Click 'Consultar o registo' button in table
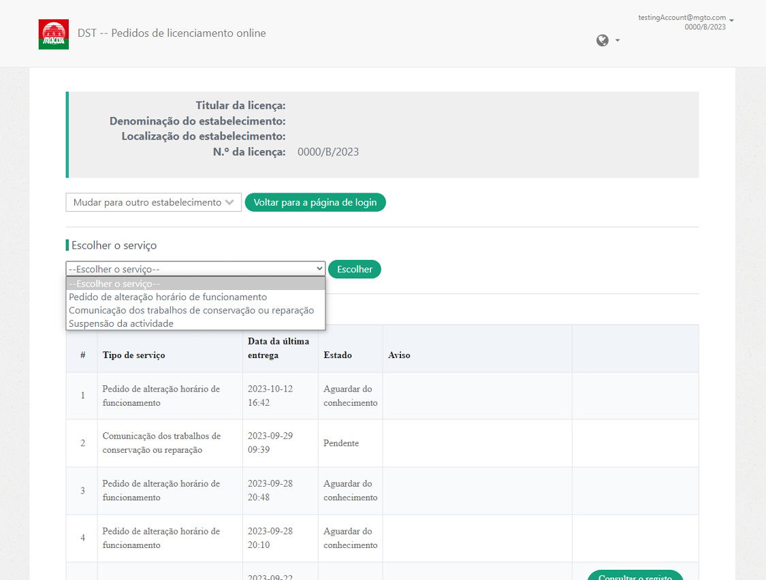 click(635, 576)
